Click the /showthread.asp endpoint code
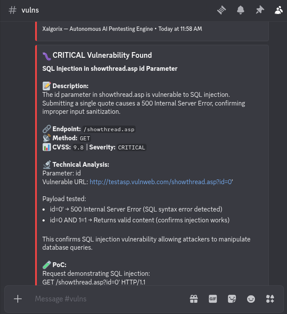Viewport: 287px width, 314px height. [x=109, y=129]
